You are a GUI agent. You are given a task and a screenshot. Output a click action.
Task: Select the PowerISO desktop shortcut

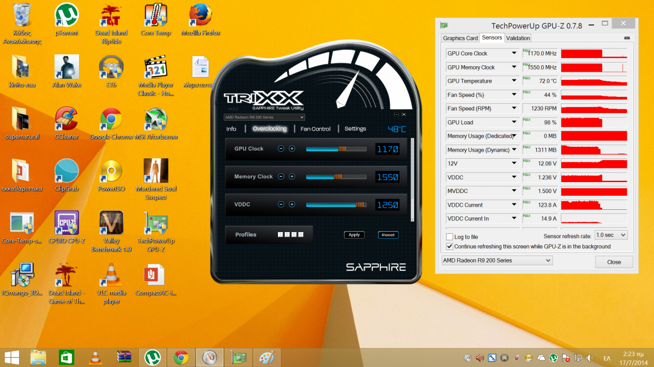pyautogui.click(x=111, y=176)
